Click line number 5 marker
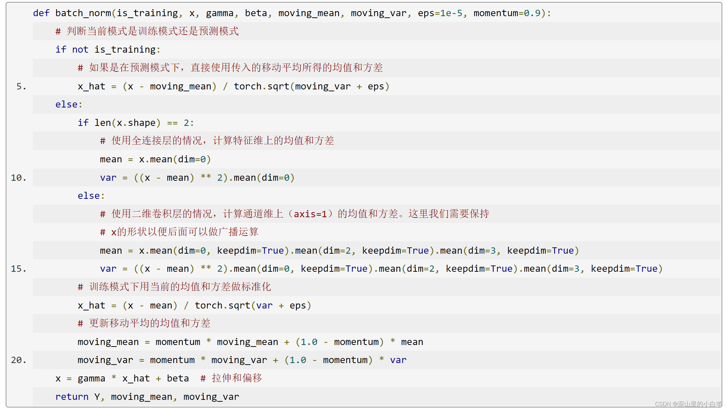Image resolution: width=727 pixels, height=410 pixels. [x=21, y=86]
